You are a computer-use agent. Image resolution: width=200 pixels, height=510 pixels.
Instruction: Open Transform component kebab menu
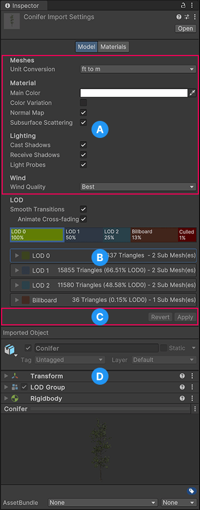click(192, 376)
